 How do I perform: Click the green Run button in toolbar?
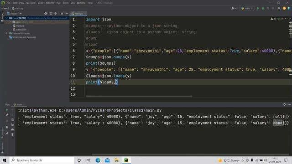tap(258, 8)
